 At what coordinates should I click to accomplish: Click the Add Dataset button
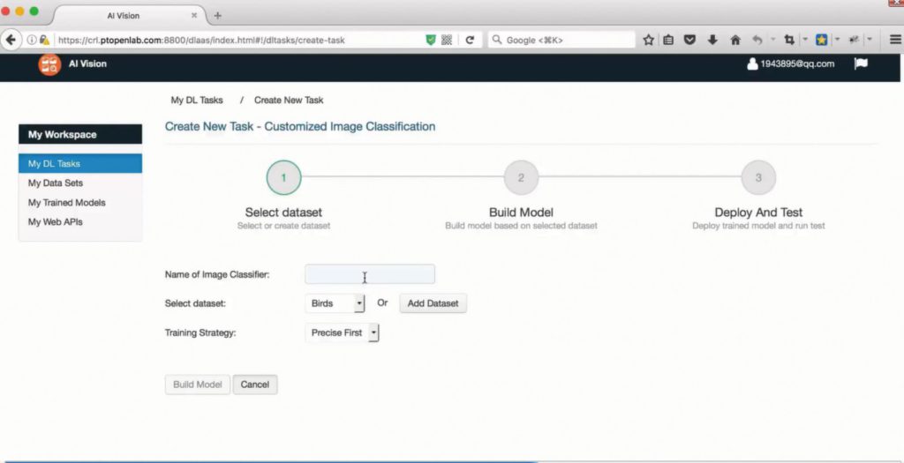[433, 303]
